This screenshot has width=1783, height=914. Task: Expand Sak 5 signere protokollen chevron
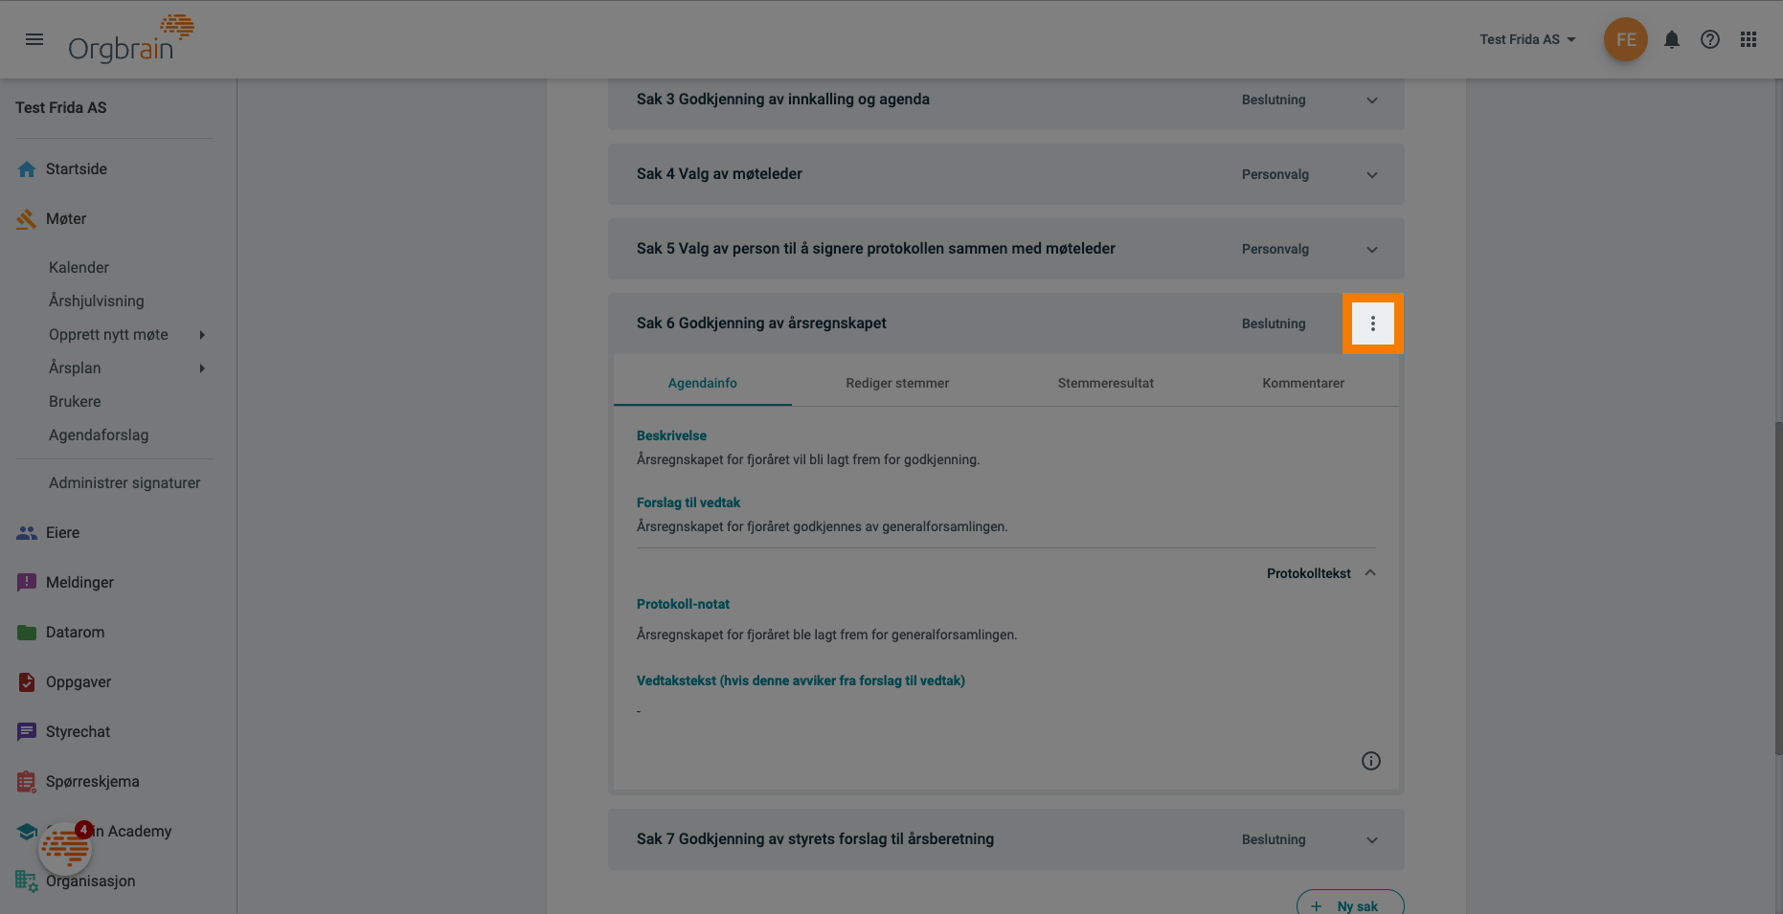[x=1371, y=250]
